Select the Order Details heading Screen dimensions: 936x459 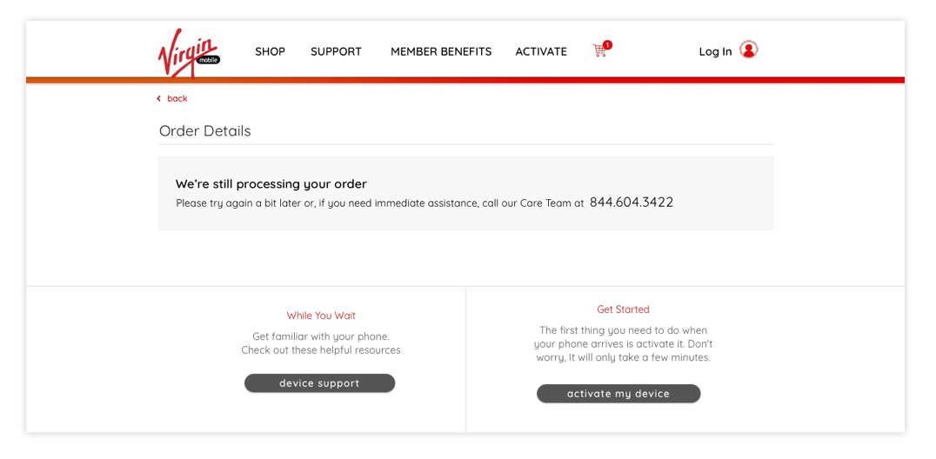point(204,130)
